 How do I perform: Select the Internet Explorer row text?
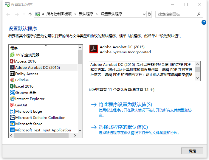[x=30, y=99]
